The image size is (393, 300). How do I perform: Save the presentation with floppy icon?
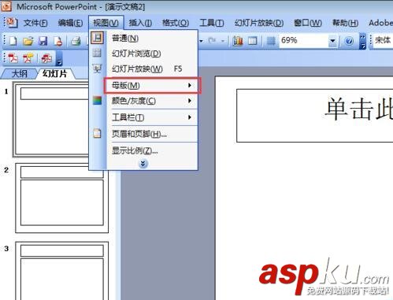(x=43, y=41)
